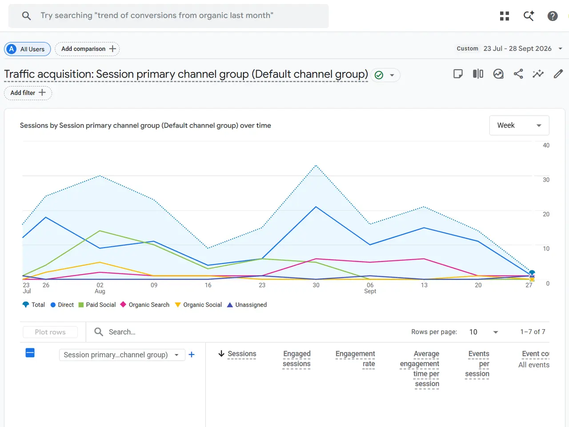Image resolution: width=569 pixels, height=427 pixels.
Task: Open the Insights sparkline icon
Action: 538,74
